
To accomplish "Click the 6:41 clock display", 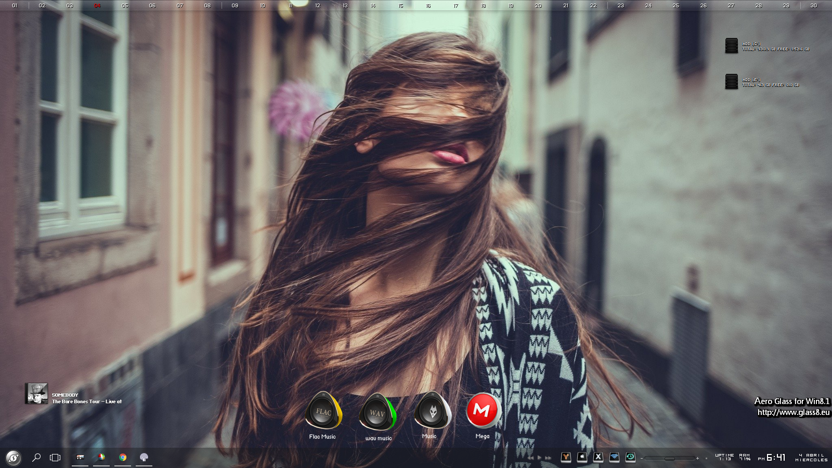I will click(776, 458).
